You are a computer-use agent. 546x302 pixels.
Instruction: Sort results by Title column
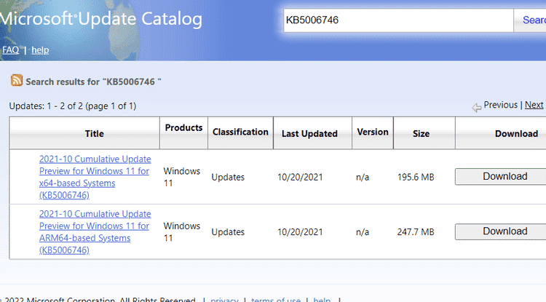coord(95,134)
